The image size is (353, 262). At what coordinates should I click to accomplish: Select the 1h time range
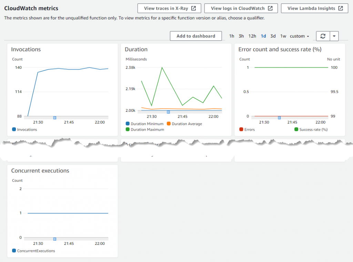coord(231,36)
